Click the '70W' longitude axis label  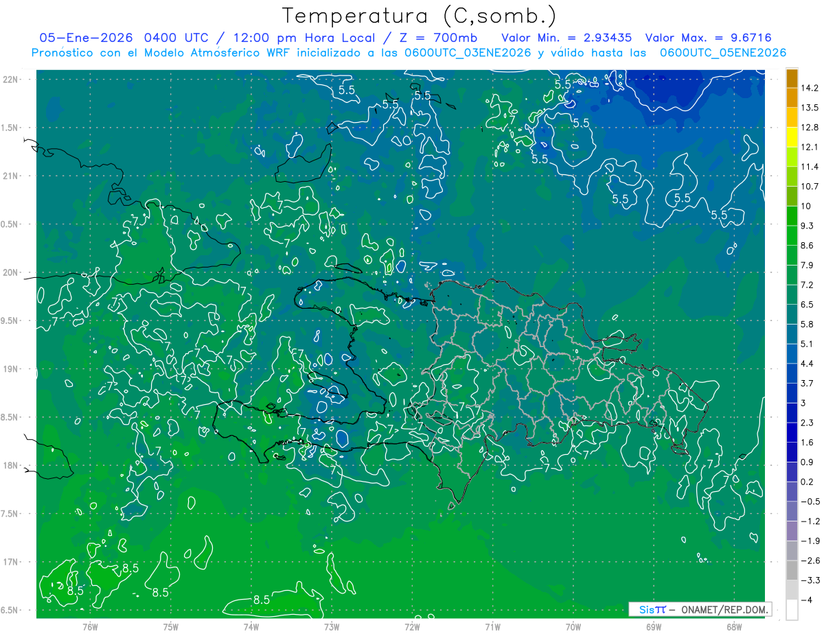coord(573,626)
